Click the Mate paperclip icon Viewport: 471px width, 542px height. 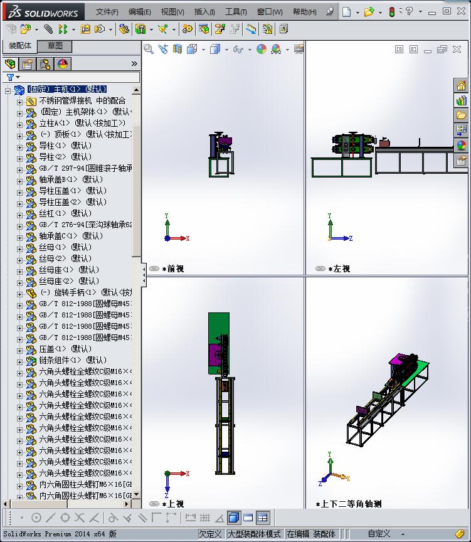49,29
